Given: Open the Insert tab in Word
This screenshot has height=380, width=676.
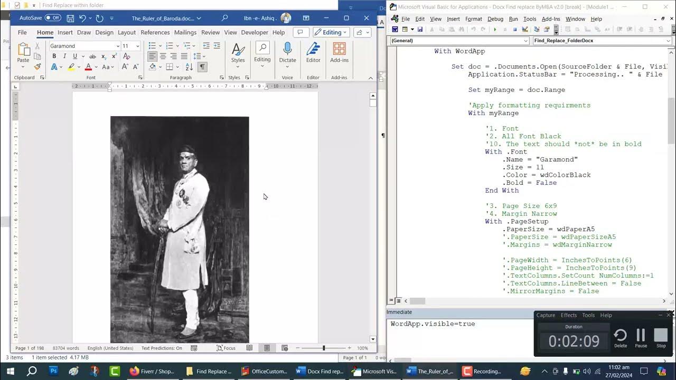Looking at the screenshot, I should [65, 32].
